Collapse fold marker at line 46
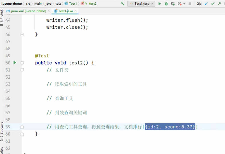The width and height of the screenshot is (225, 154). pos(22,34)
